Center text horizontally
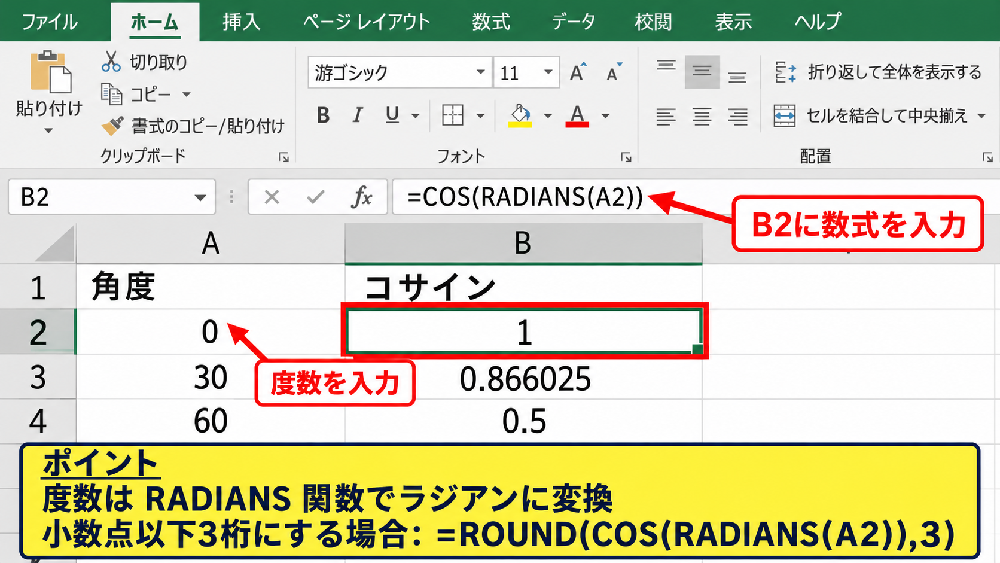The image size is (1000, 563). (x=702, y=117)
